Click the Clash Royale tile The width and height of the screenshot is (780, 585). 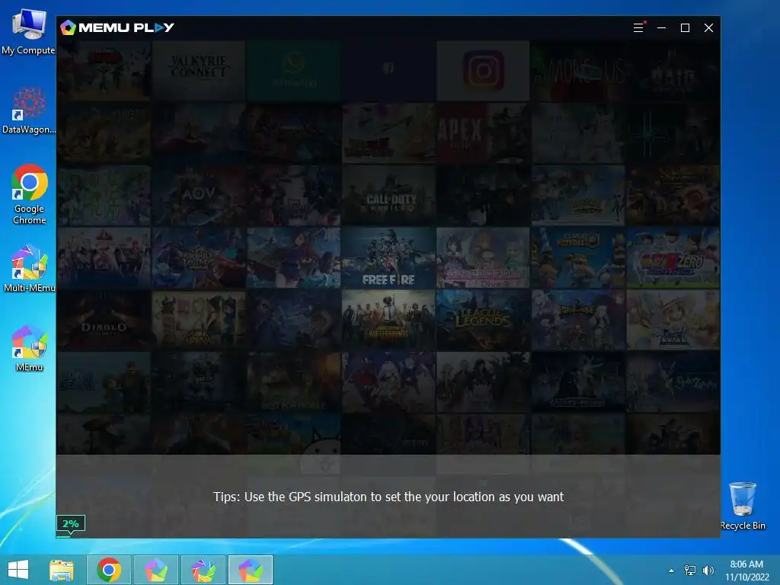[578, 257]
